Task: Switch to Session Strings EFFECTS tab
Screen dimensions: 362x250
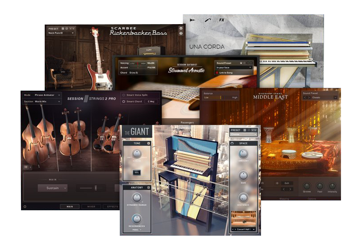Action: [x=112, y=207]
